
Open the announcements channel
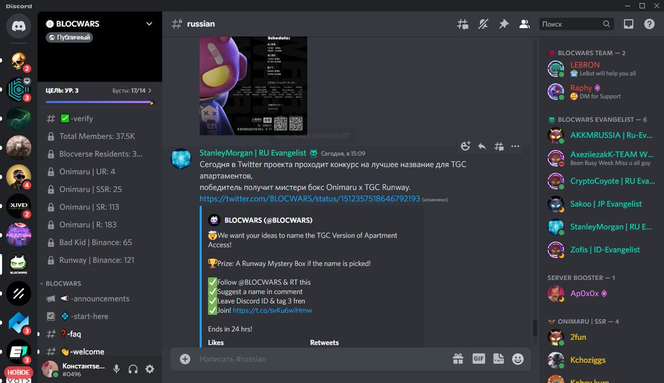coord(100,299)
